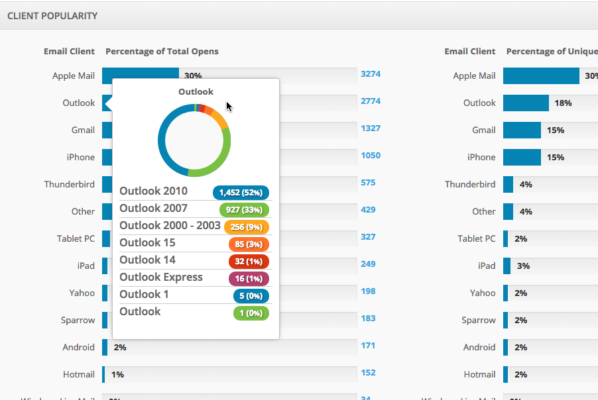Select the 249 iPad opens count
The height and width of the screenshot is (400, 598).
[x=368, y=264]
